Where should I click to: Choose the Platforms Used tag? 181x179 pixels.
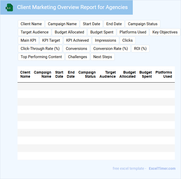point(133,32)
